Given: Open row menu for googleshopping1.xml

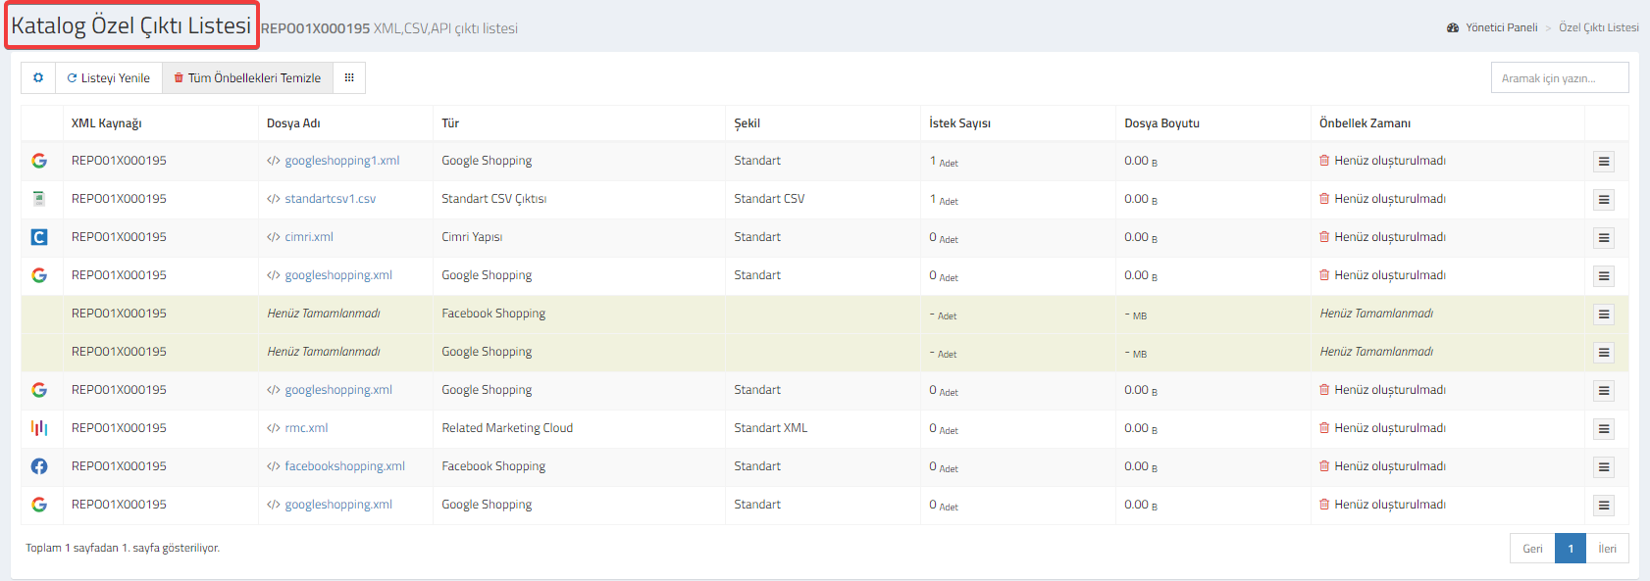Looking at the screenshot, I should [x=1604, y=162].
